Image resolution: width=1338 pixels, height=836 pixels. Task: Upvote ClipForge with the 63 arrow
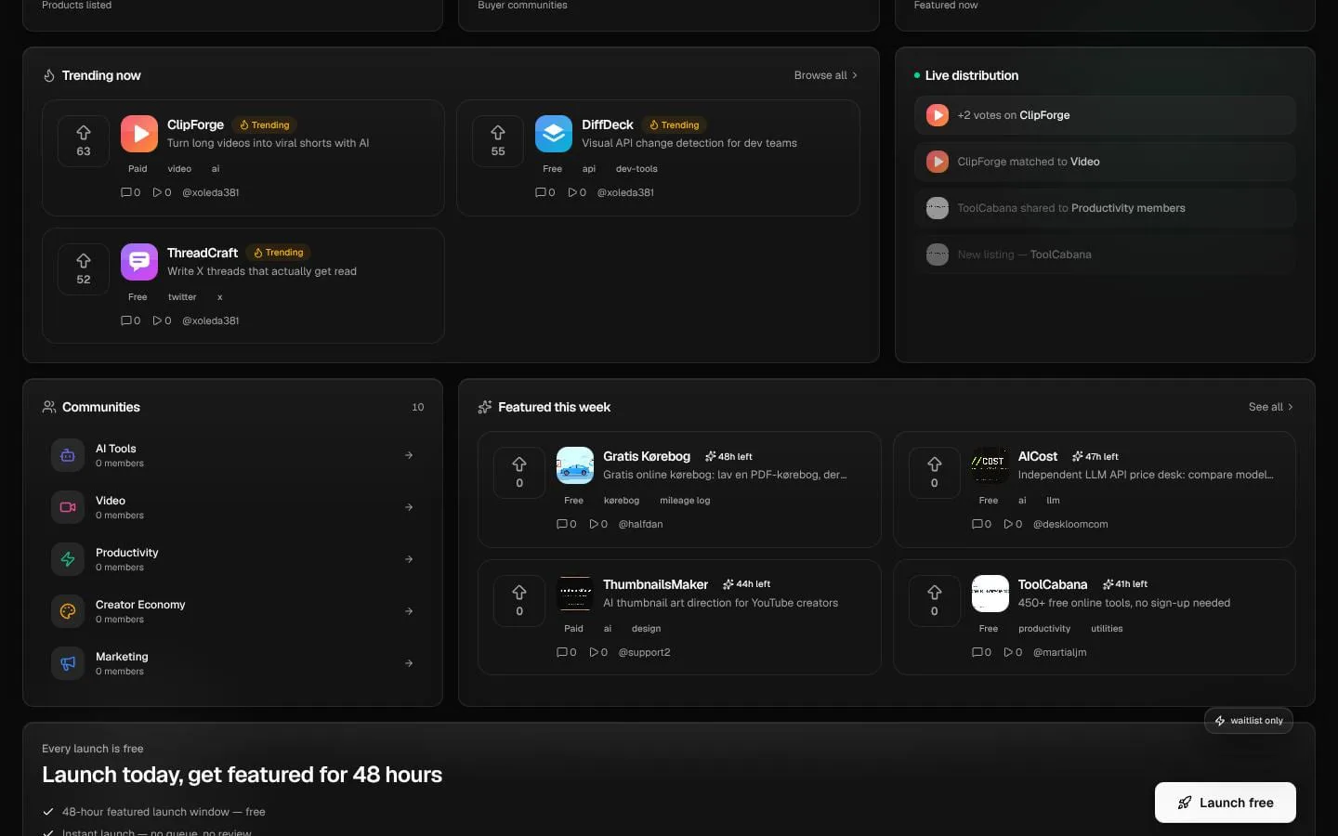[x=84, y=141]
